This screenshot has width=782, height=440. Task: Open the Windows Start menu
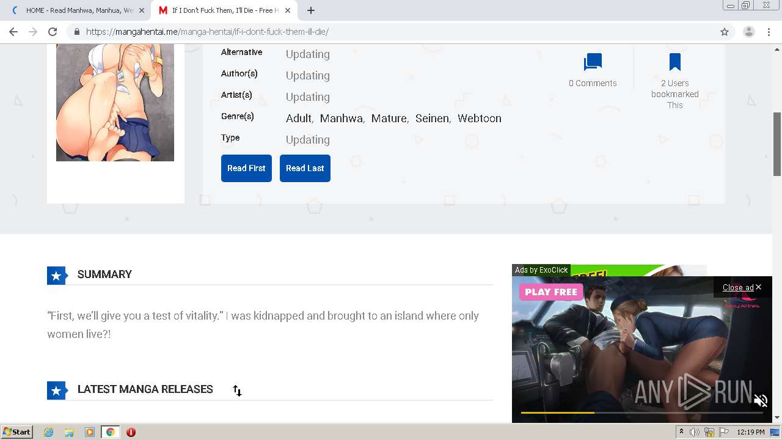click(17, 432)
